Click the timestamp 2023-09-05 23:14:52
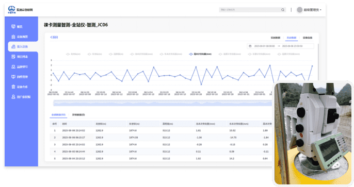Screen dimensions: 354x187 pos(74,144)
